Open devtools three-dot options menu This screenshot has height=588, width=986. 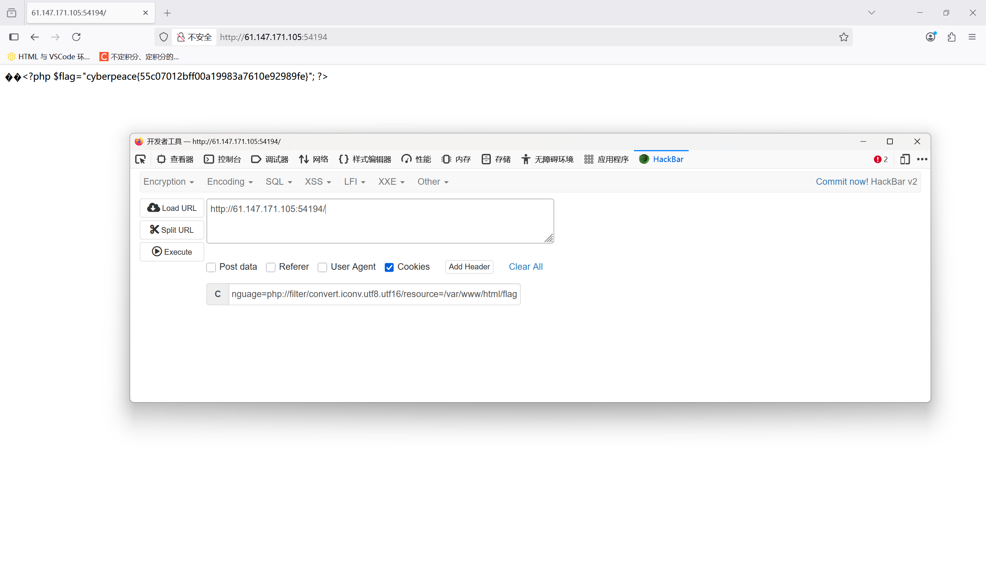click(922, 159)
